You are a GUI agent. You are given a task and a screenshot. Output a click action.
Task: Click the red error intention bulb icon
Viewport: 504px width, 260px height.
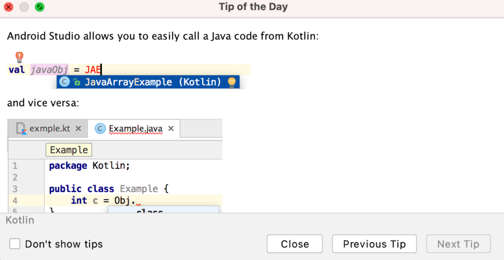[20, 58]
